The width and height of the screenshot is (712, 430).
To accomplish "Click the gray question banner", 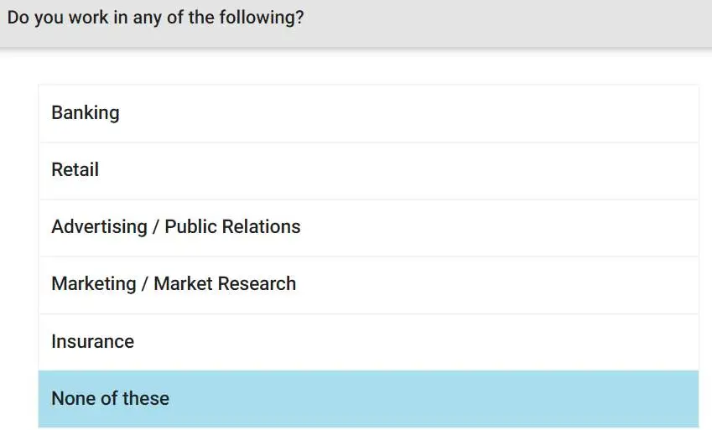I will click(x=356, y=23).
